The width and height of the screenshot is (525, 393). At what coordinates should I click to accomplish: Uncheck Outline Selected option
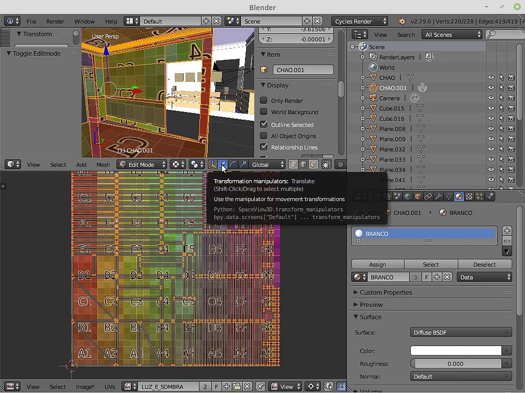(264, 124)
